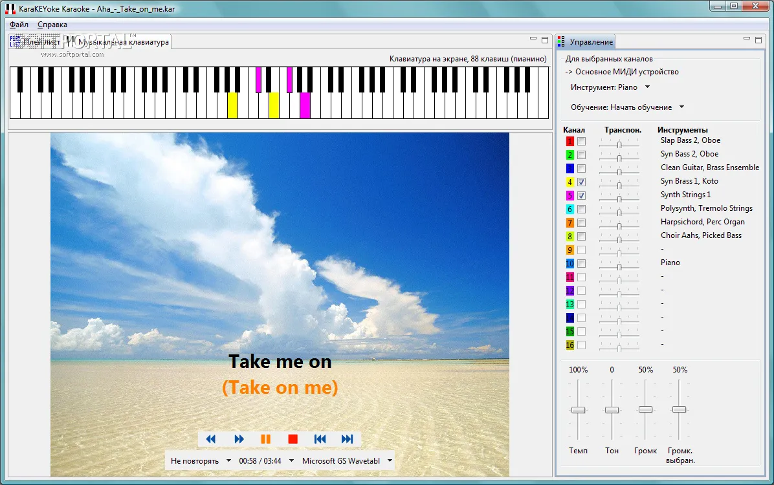Click the channel 13 color box
774x485 pixels.
(x=569, y=305)
